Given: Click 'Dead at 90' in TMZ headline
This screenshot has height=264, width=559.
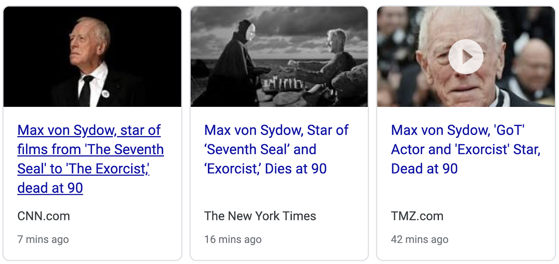Looking at the screenshot, I should [424, 169].
